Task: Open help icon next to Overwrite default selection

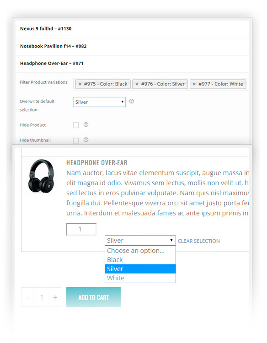Action: tap(131, 101)
